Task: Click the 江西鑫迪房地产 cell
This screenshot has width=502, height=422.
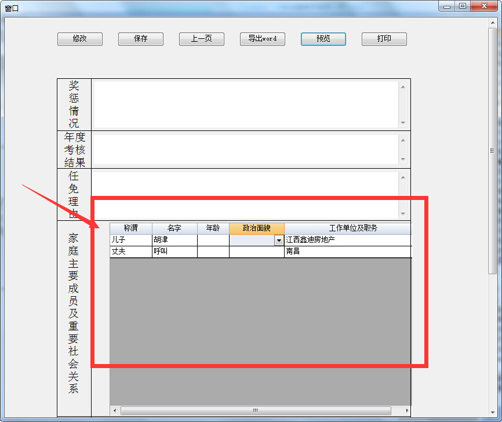Action: 348,240
